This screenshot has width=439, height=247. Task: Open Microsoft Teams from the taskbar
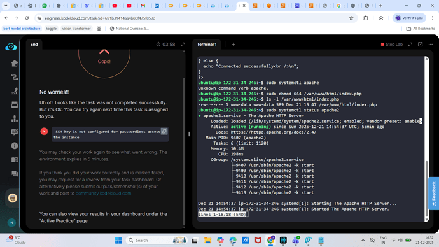(296, 240)
